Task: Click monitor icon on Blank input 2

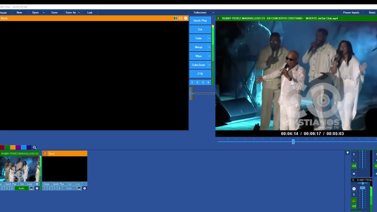Action: coord(79,188)
